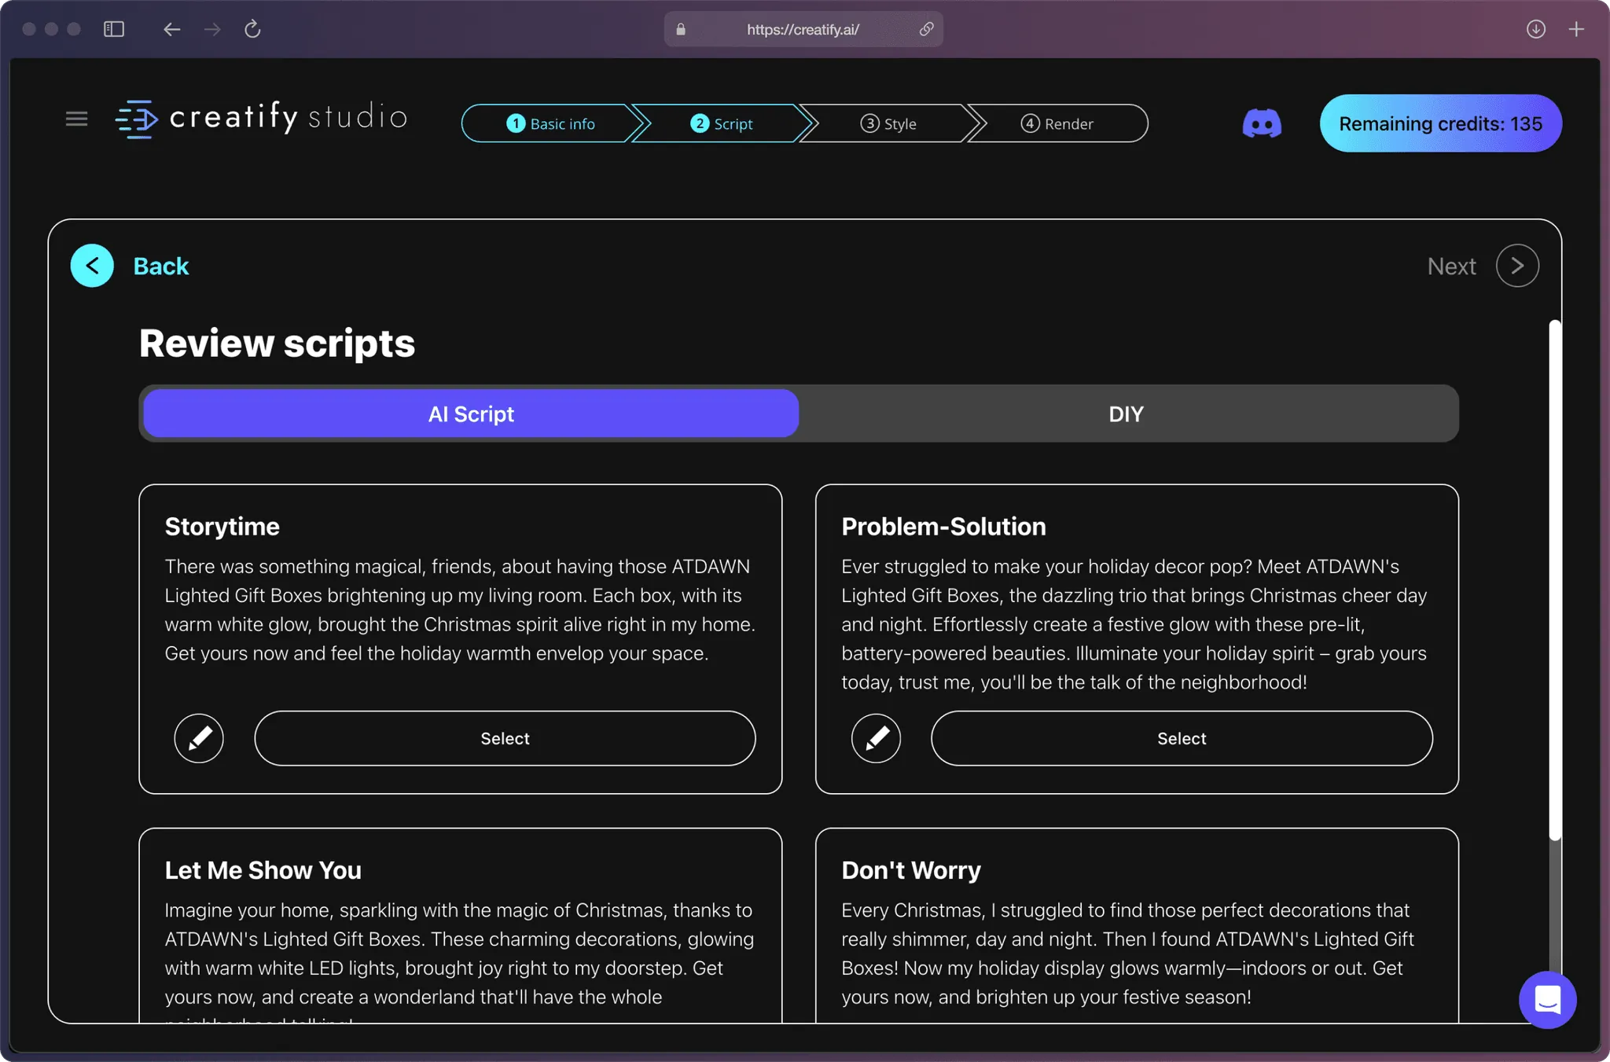Screen dimensions: 1610x1062
Task: Click the Don't Worry heading
Action: [x=911, y=870]
